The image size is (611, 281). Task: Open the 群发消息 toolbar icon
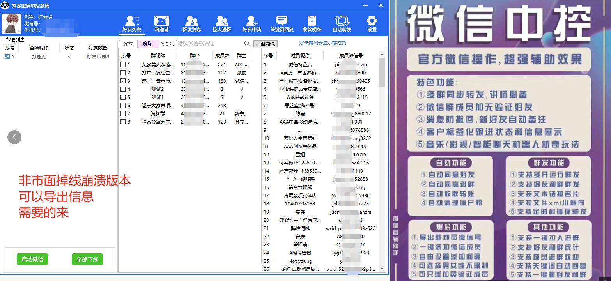click(x=191, y=23)
